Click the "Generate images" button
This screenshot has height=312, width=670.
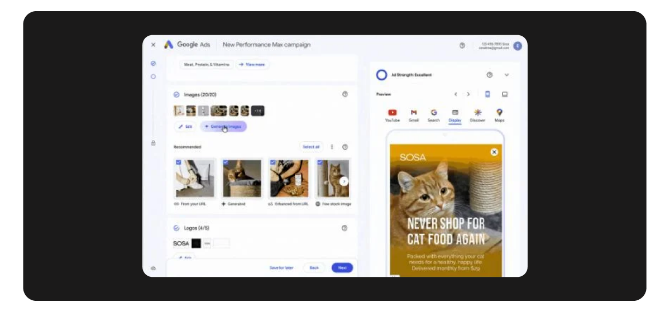223,127
